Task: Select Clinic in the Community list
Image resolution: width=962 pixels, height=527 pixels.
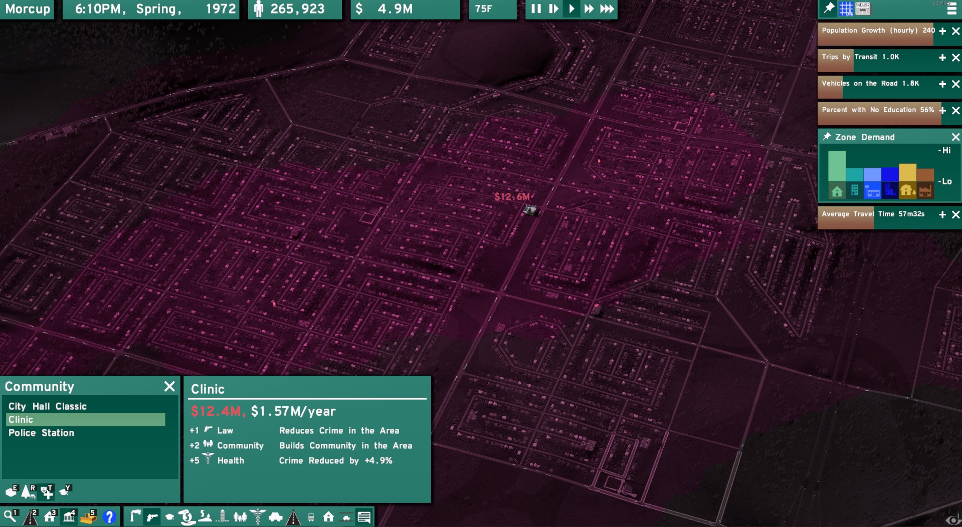Action: [85, 419]
